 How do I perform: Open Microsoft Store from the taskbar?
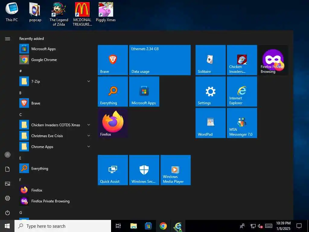coord(148,226)
